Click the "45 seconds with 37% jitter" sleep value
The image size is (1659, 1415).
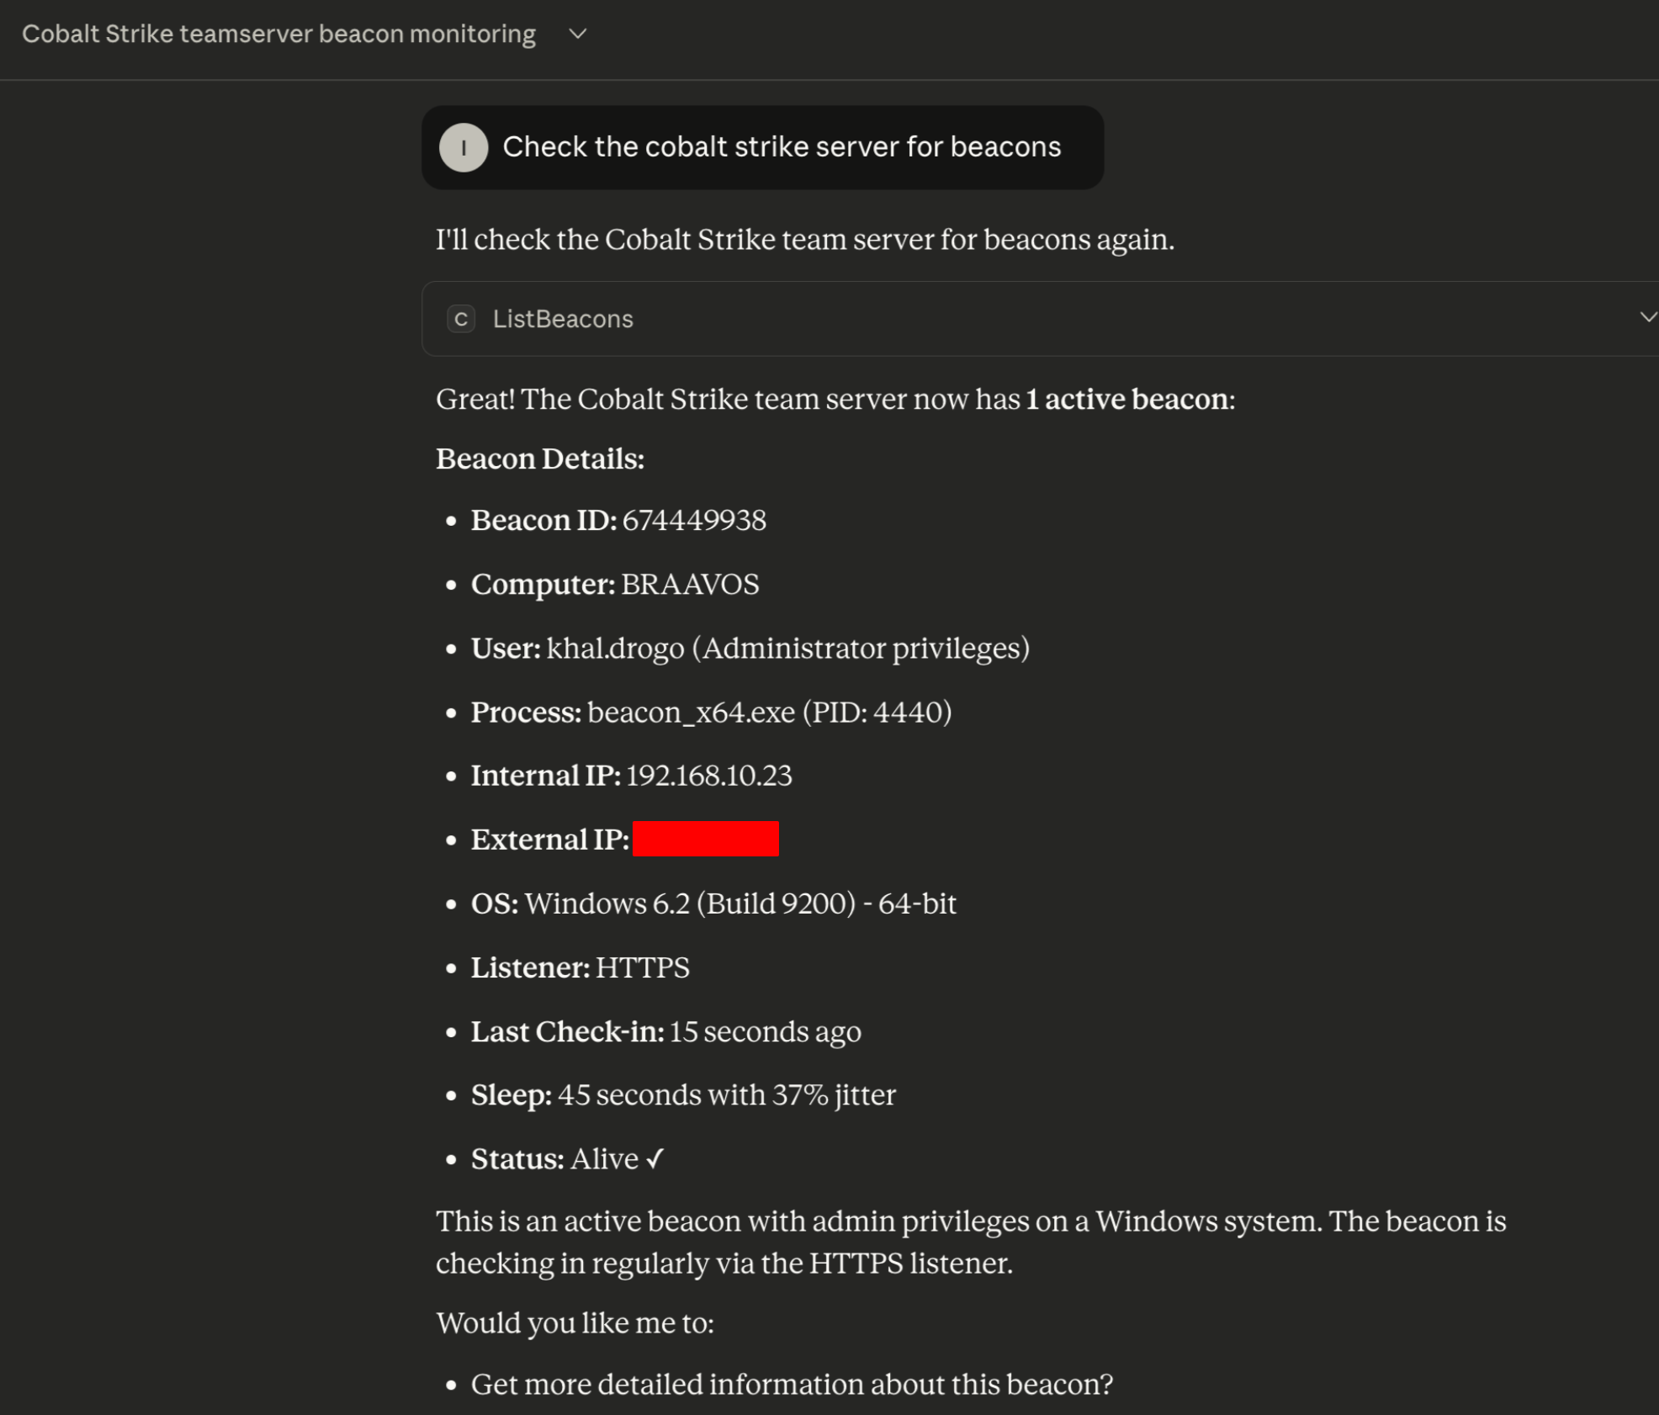(x=726, y=1095)
